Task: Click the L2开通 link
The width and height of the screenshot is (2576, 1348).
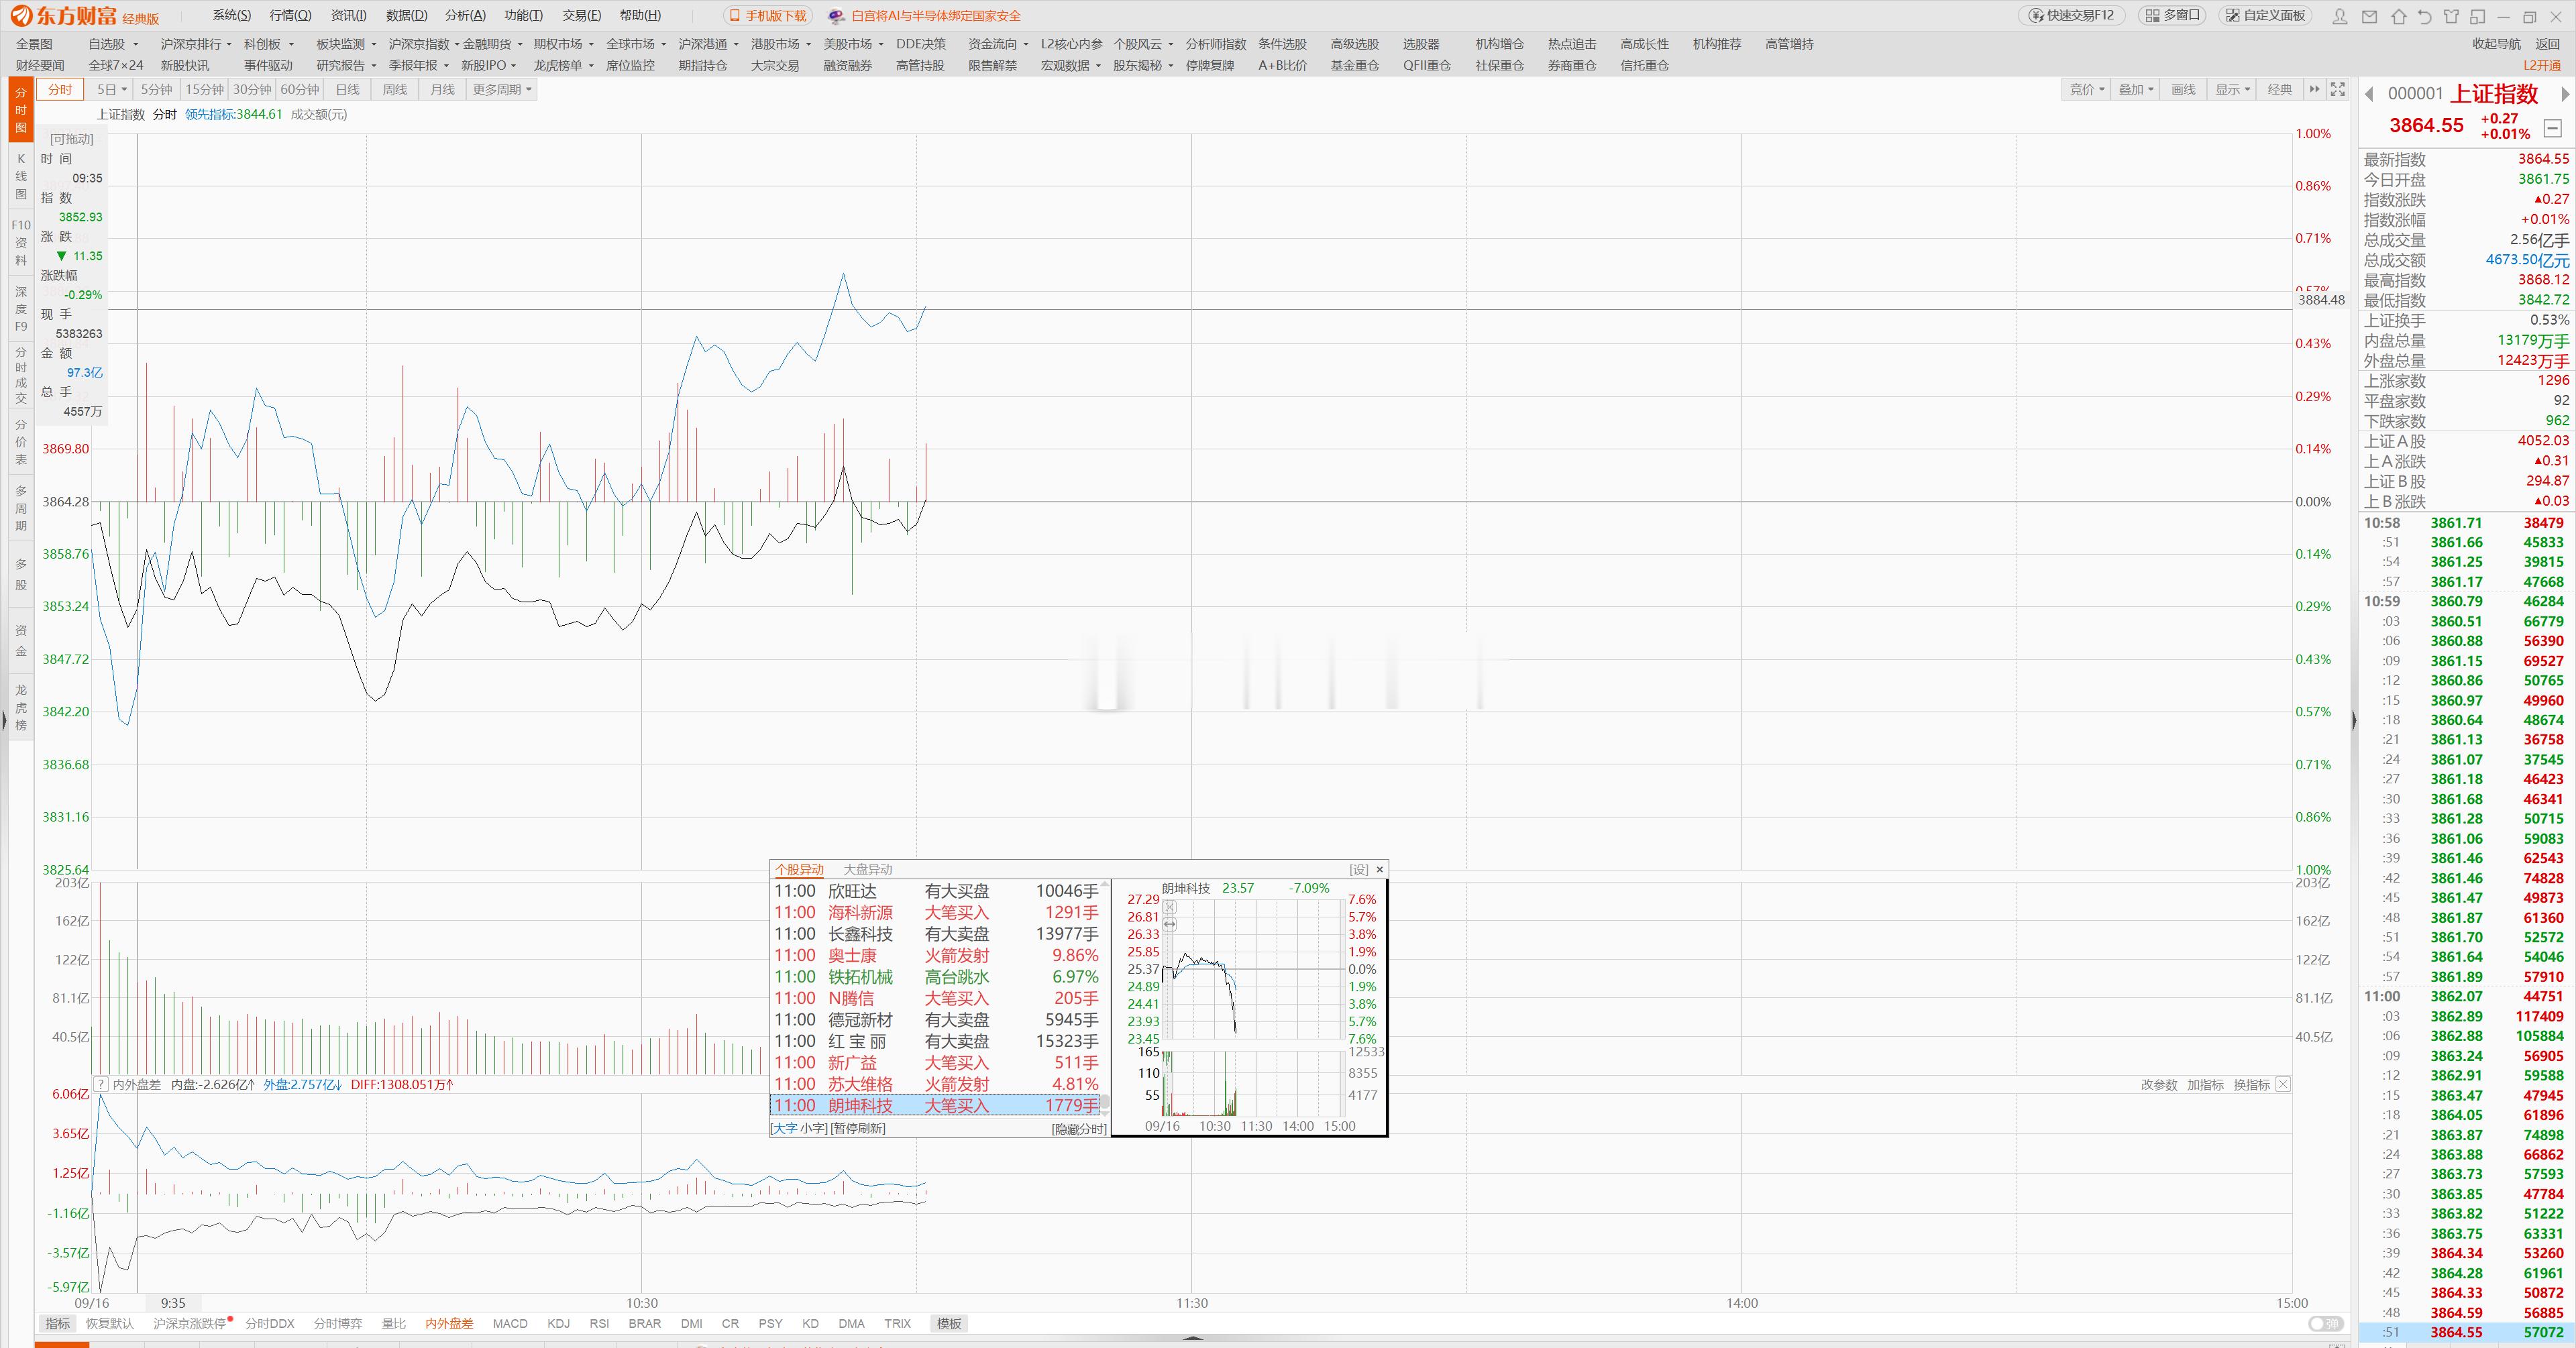Action: (x=2542, y=65)
